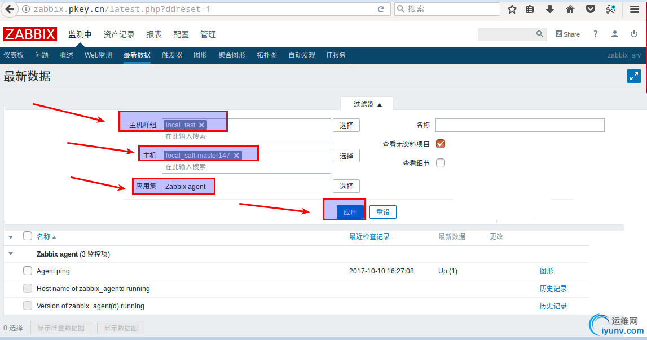Viewport: 647px width, 340px height.
Task: Remove the local_test host group tag
Action: [x=201, y=125]
